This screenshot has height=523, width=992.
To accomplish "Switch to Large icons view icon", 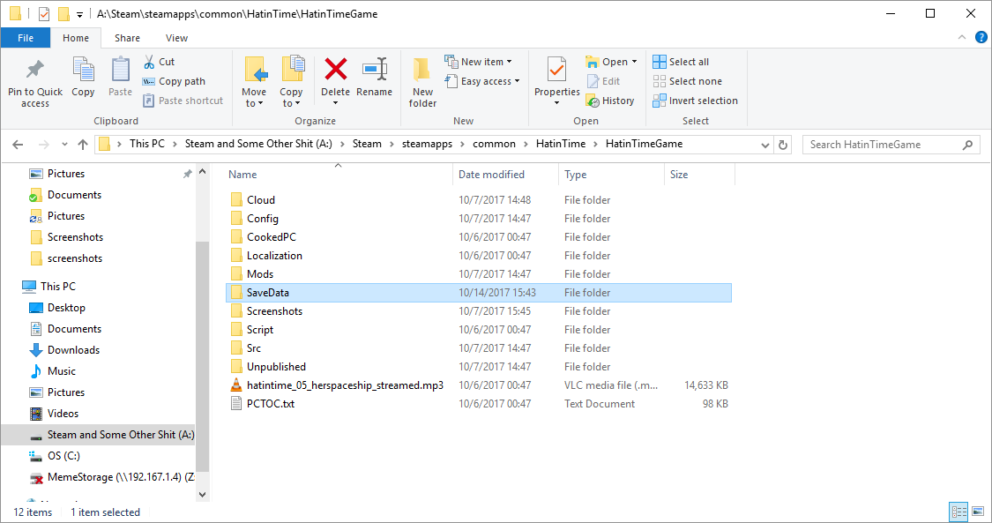I will [x=978, y=511].
